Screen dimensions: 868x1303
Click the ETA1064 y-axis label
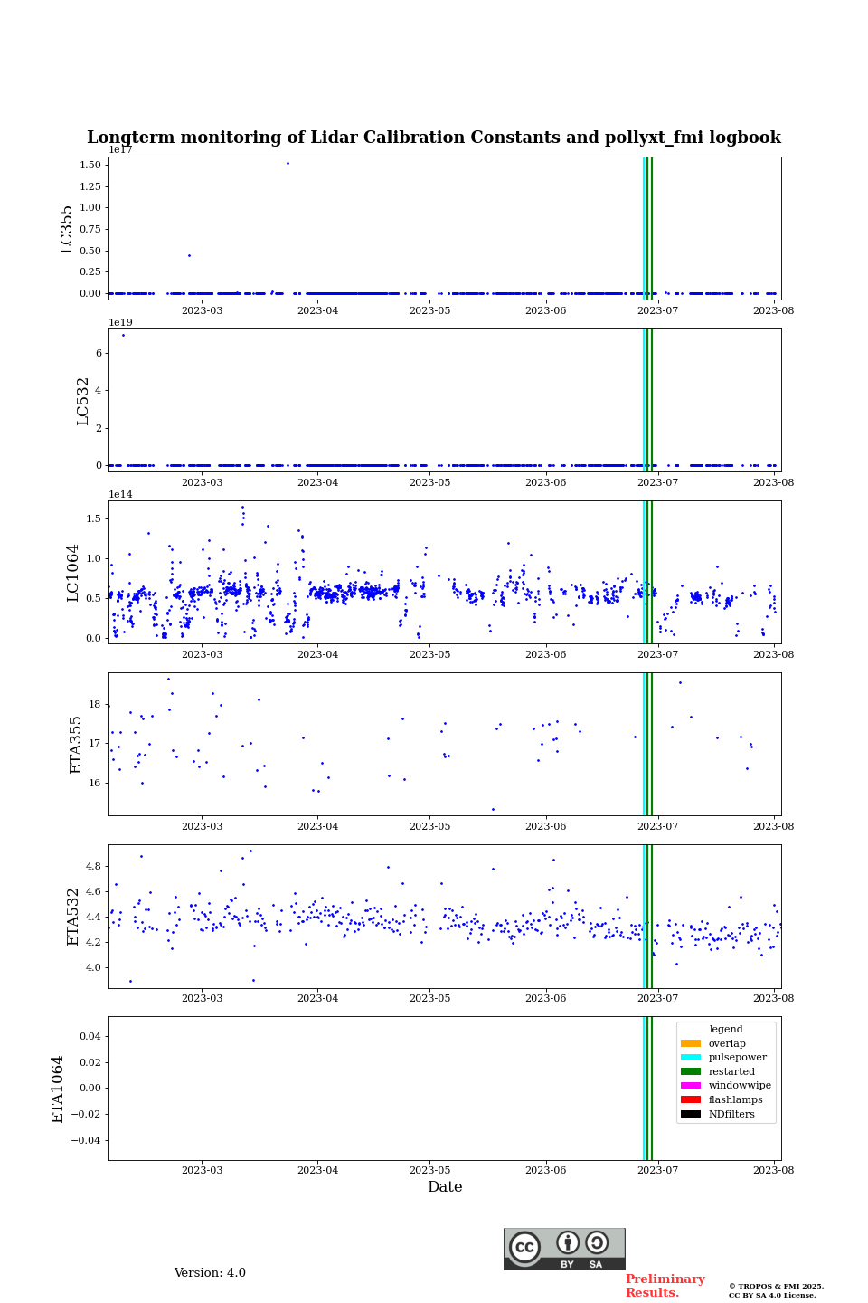tap(58, 1089)
